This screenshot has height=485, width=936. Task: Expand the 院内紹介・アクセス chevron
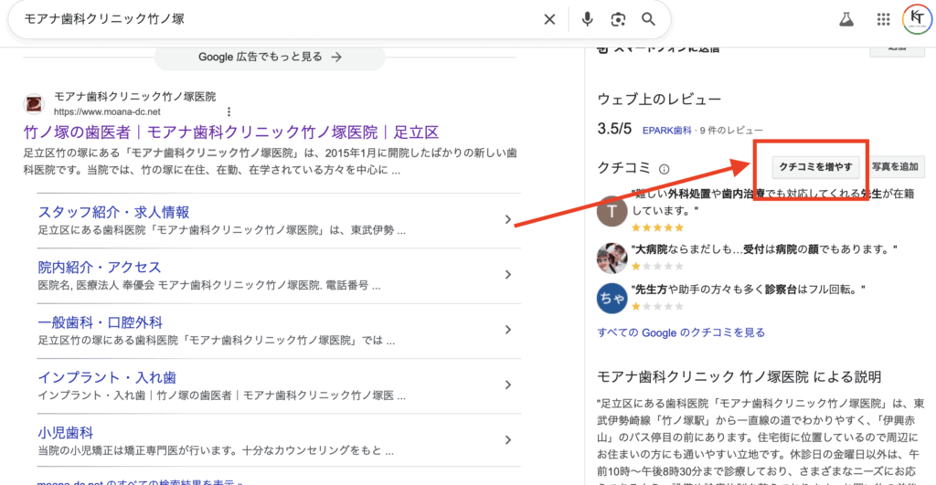tap(508, 275)
